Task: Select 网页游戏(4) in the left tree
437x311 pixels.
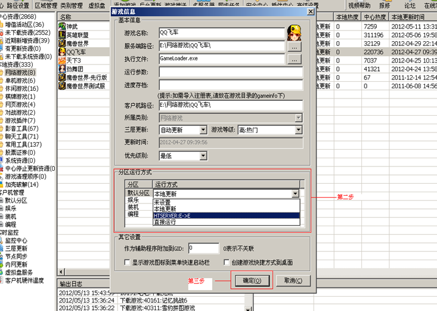Action: (20, 104)
